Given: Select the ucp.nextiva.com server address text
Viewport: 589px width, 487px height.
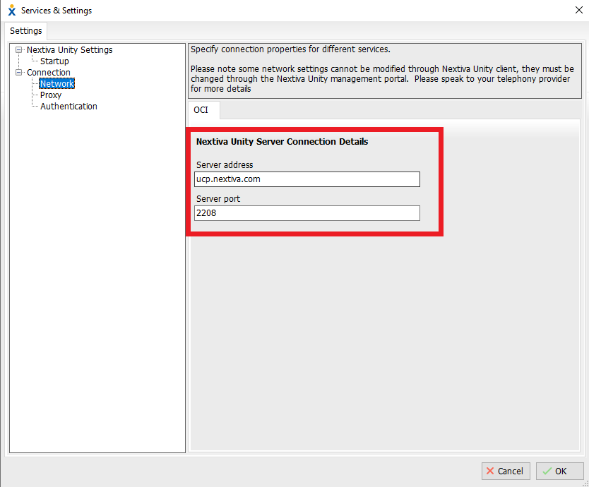Looking at the screenshot, I should click(x=227, y=179).
